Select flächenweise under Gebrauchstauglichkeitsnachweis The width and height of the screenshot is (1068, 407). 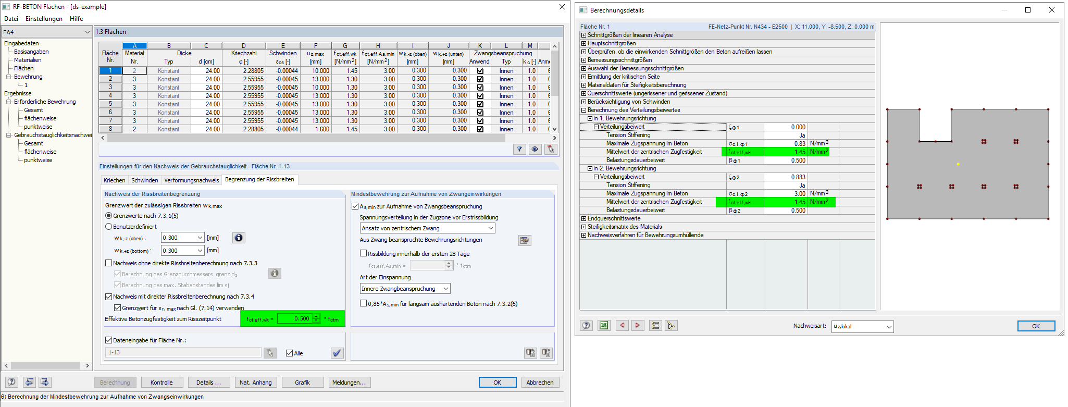pos(40,152)
